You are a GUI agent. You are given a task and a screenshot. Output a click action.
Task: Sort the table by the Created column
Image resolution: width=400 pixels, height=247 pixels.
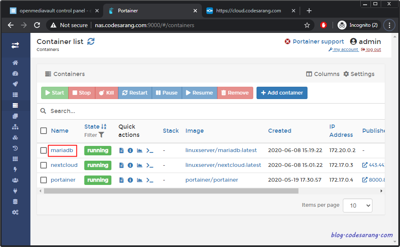pyautogui.click(x=280, y=131)
